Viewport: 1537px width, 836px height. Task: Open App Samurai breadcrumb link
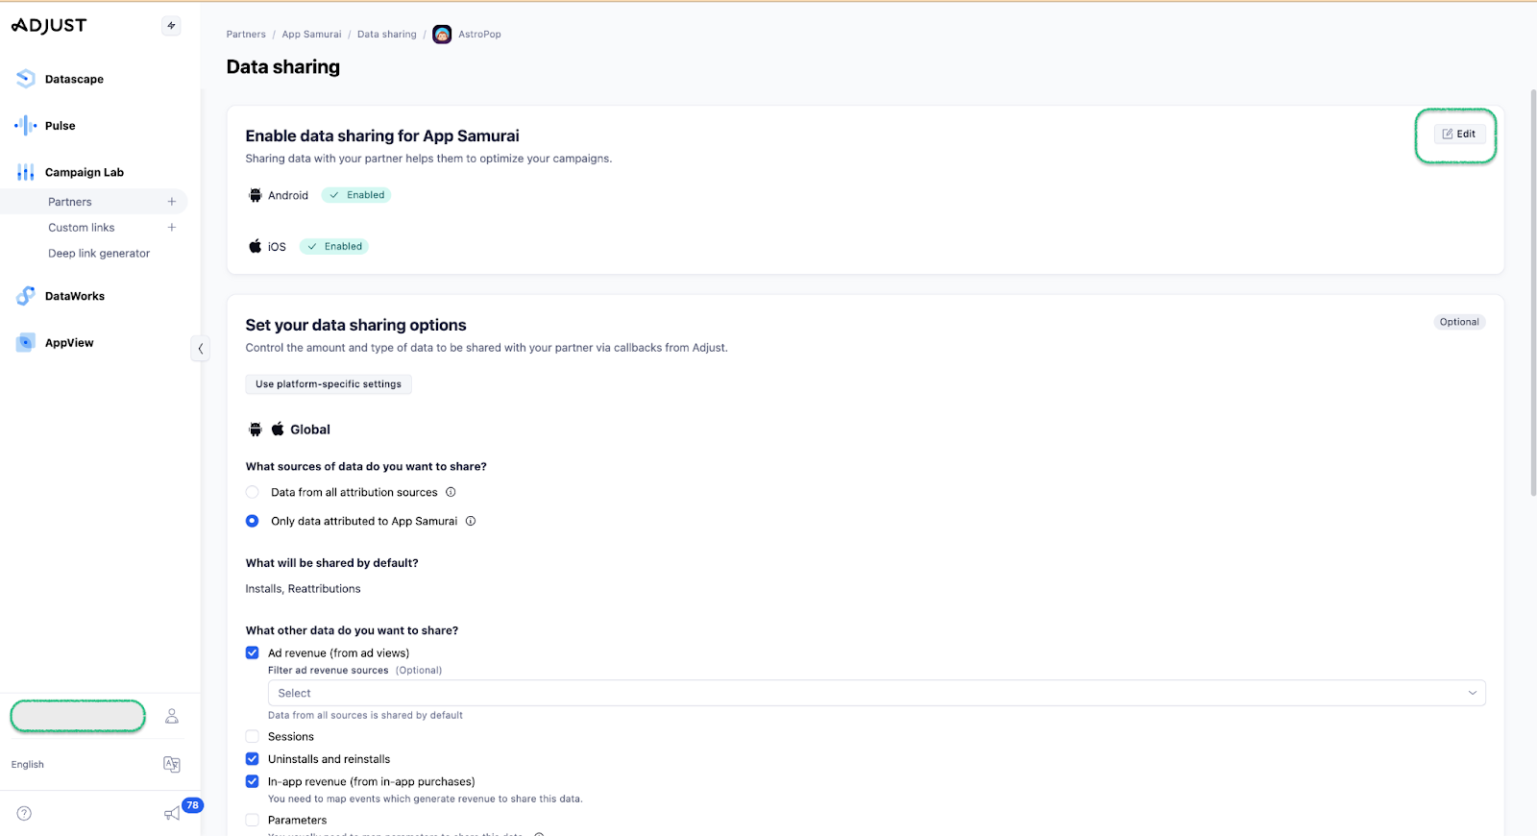311,35
